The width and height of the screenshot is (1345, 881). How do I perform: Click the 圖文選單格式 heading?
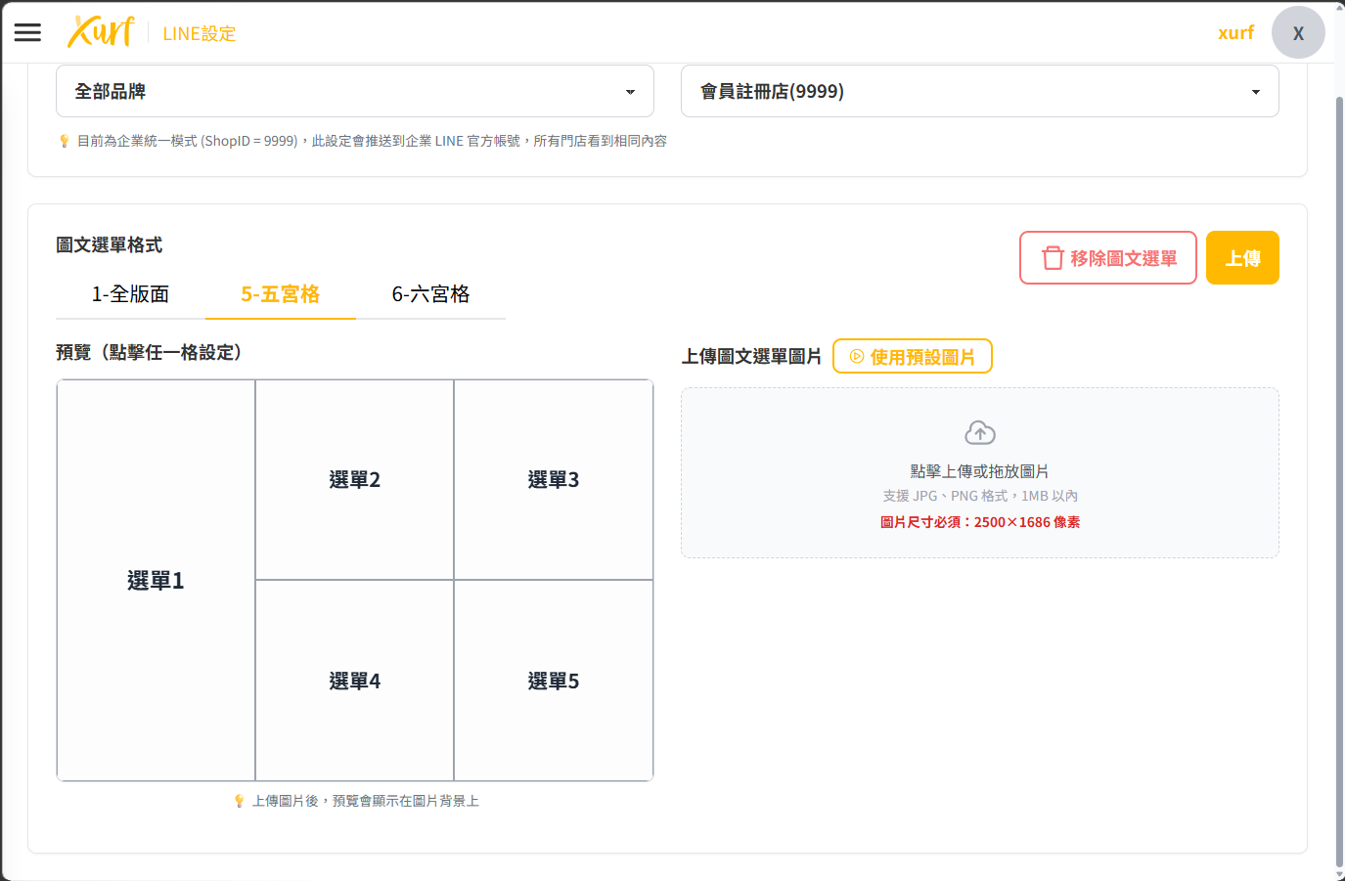110,244
